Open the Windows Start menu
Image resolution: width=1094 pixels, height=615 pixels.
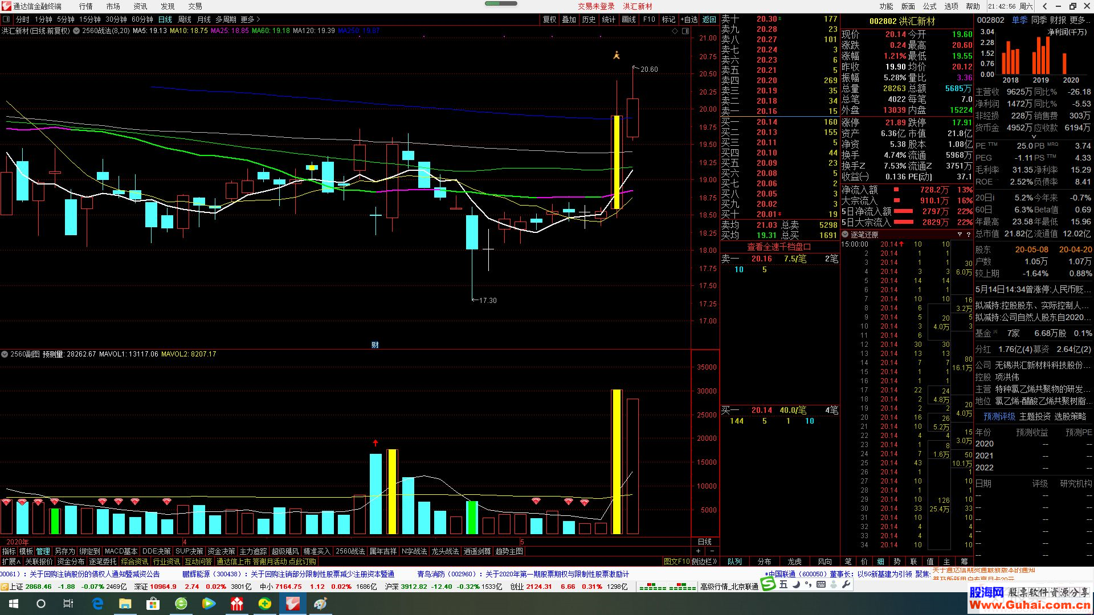[x=14, y=604]
